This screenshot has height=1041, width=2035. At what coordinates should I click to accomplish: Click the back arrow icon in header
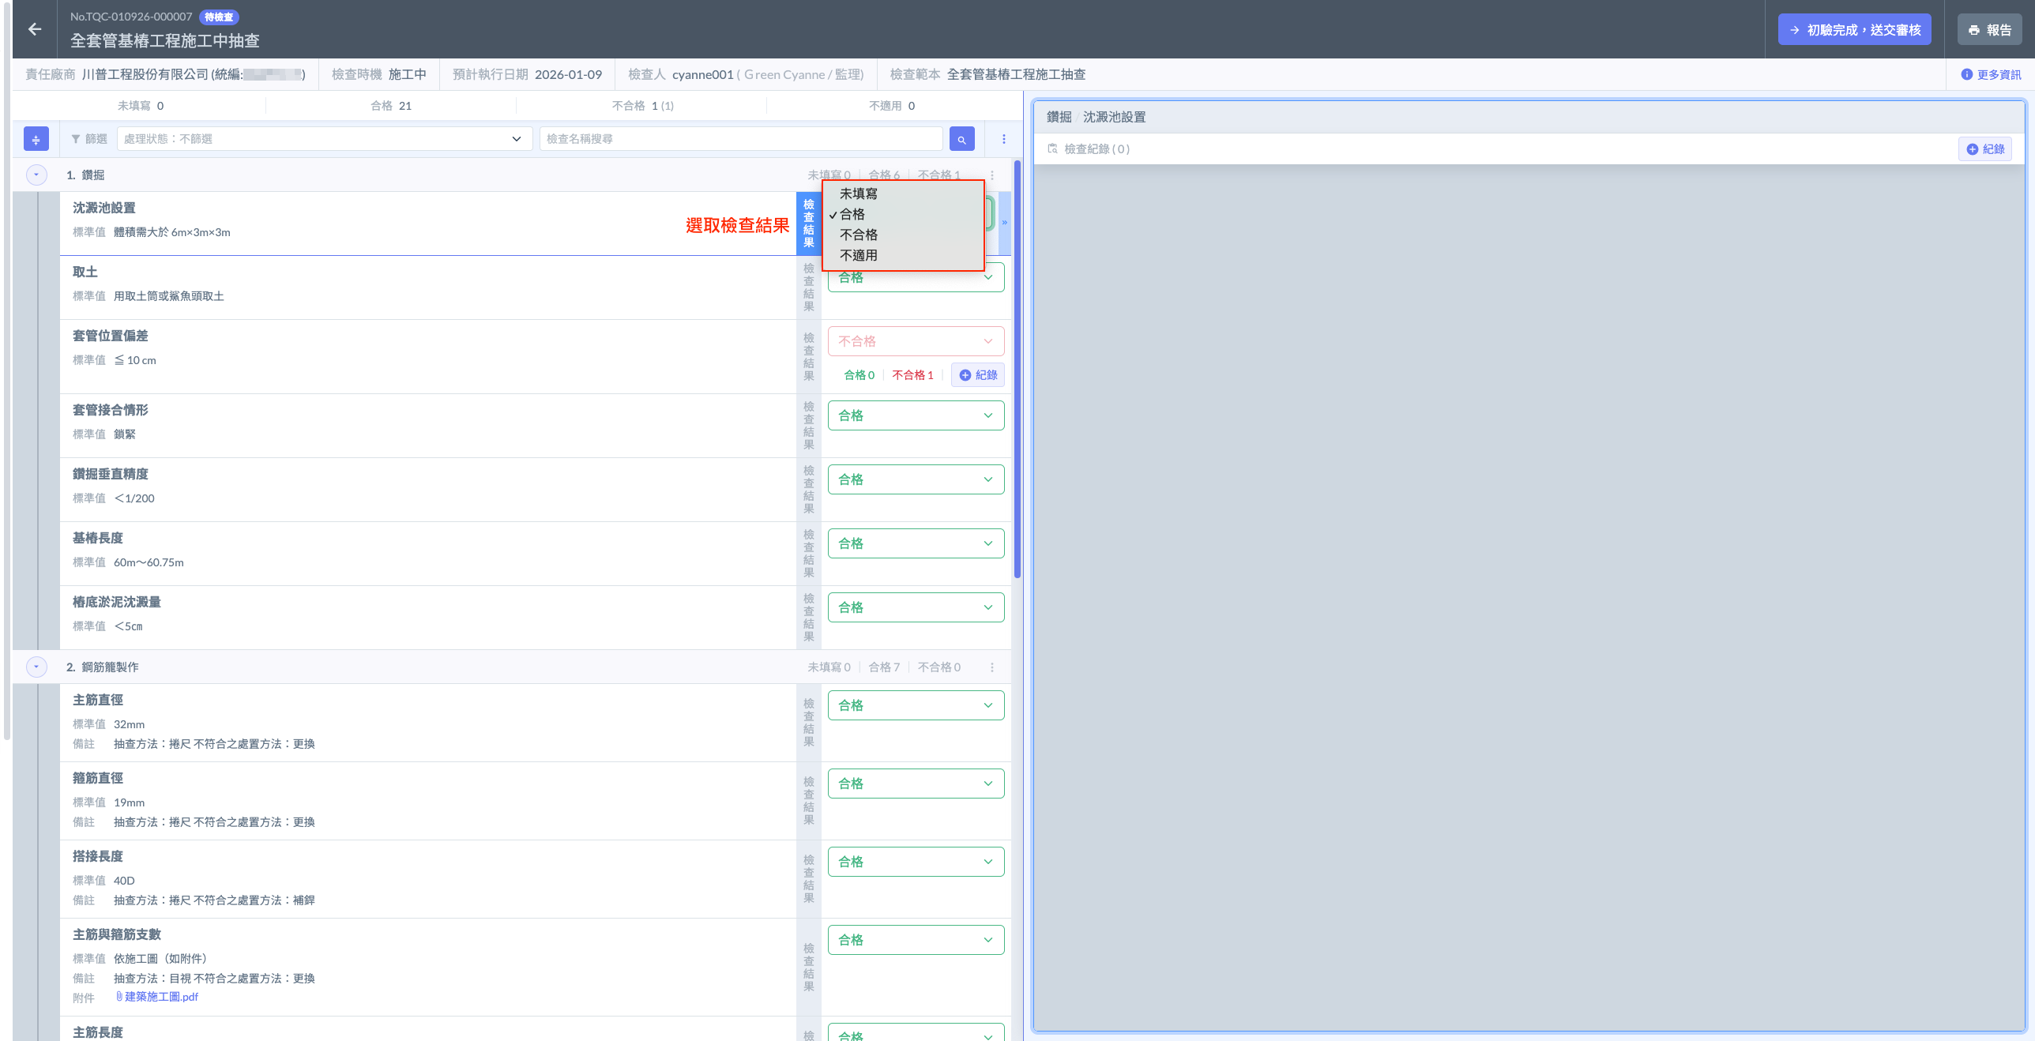(35, 29)
